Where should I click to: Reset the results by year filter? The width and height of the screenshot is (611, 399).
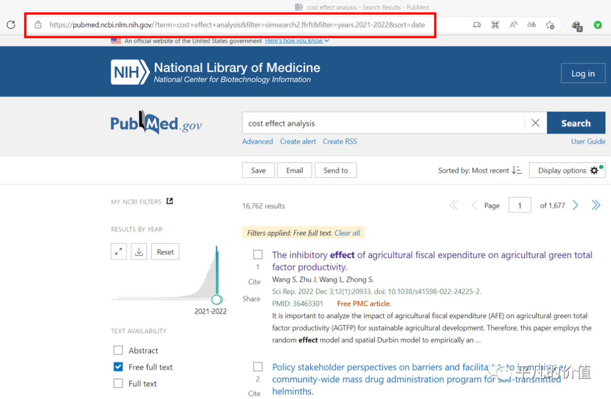165,252
